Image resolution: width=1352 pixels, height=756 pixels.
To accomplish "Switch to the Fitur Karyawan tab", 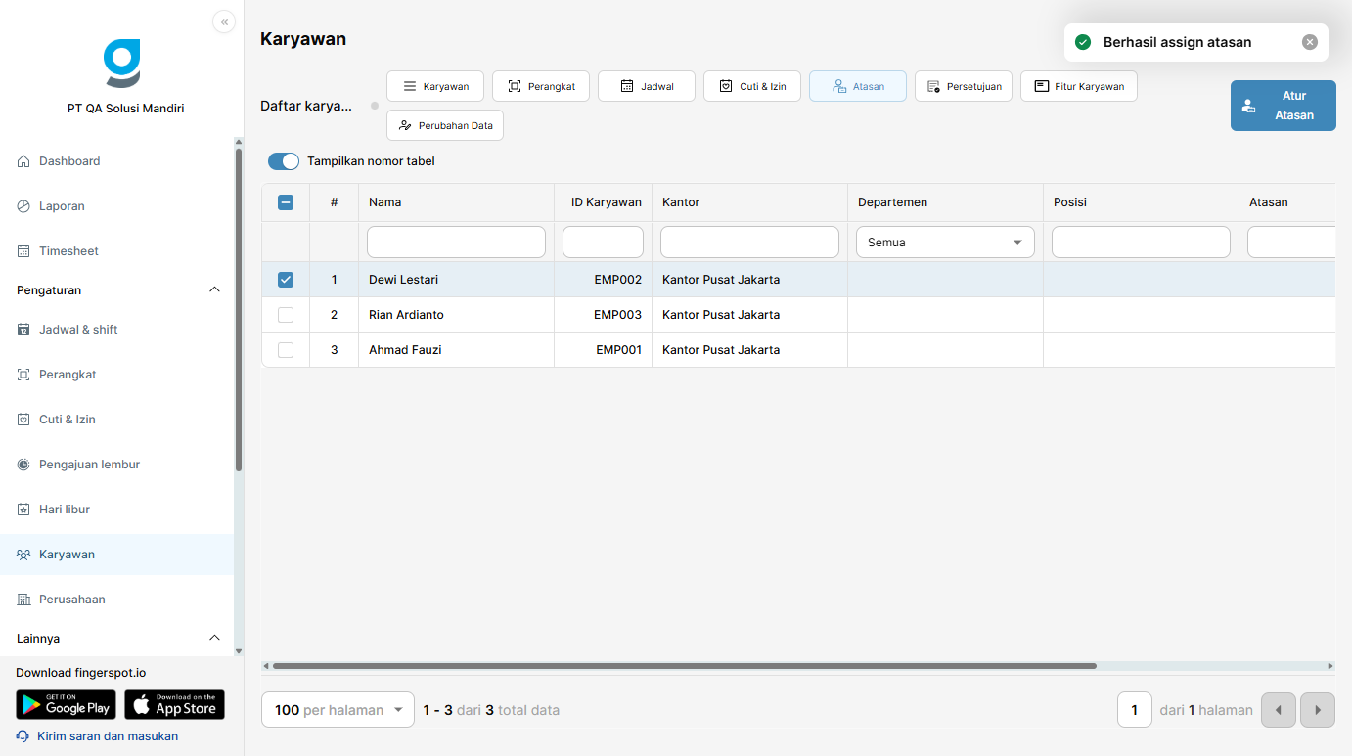I will [1079, 86].
